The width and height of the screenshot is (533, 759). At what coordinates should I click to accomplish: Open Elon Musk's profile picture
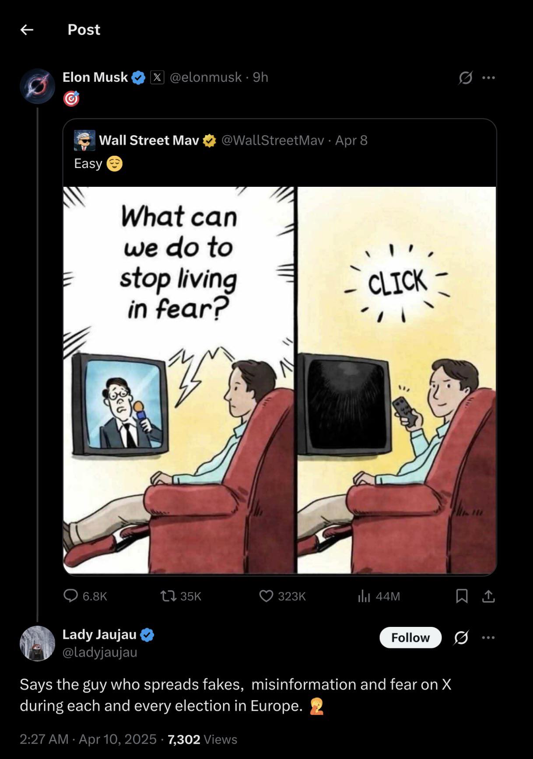(x=38, y=86)
